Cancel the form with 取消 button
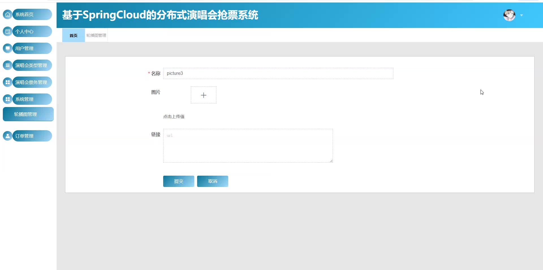Image resolution: width=543 pixels, height=270 pixels. click(x=213, y=181)
